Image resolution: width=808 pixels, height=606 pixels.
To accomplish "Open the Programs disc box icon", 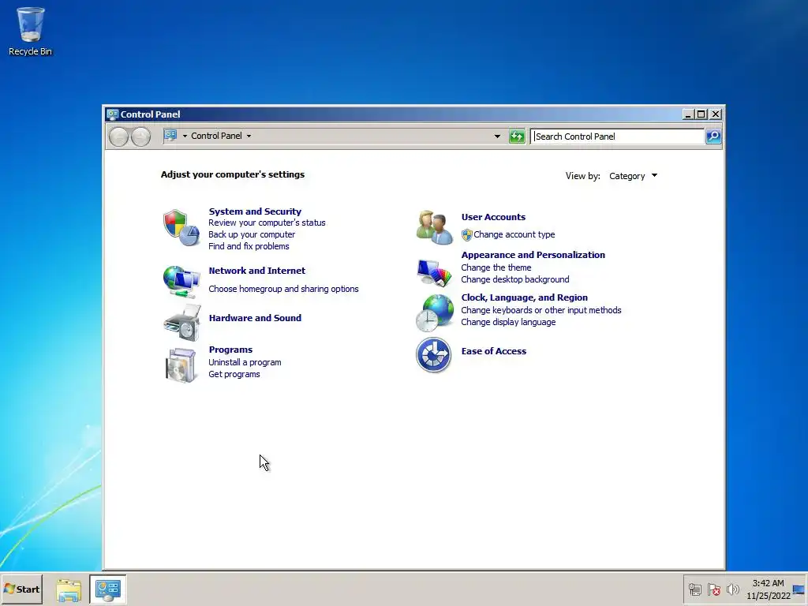I will coord(181,365).
